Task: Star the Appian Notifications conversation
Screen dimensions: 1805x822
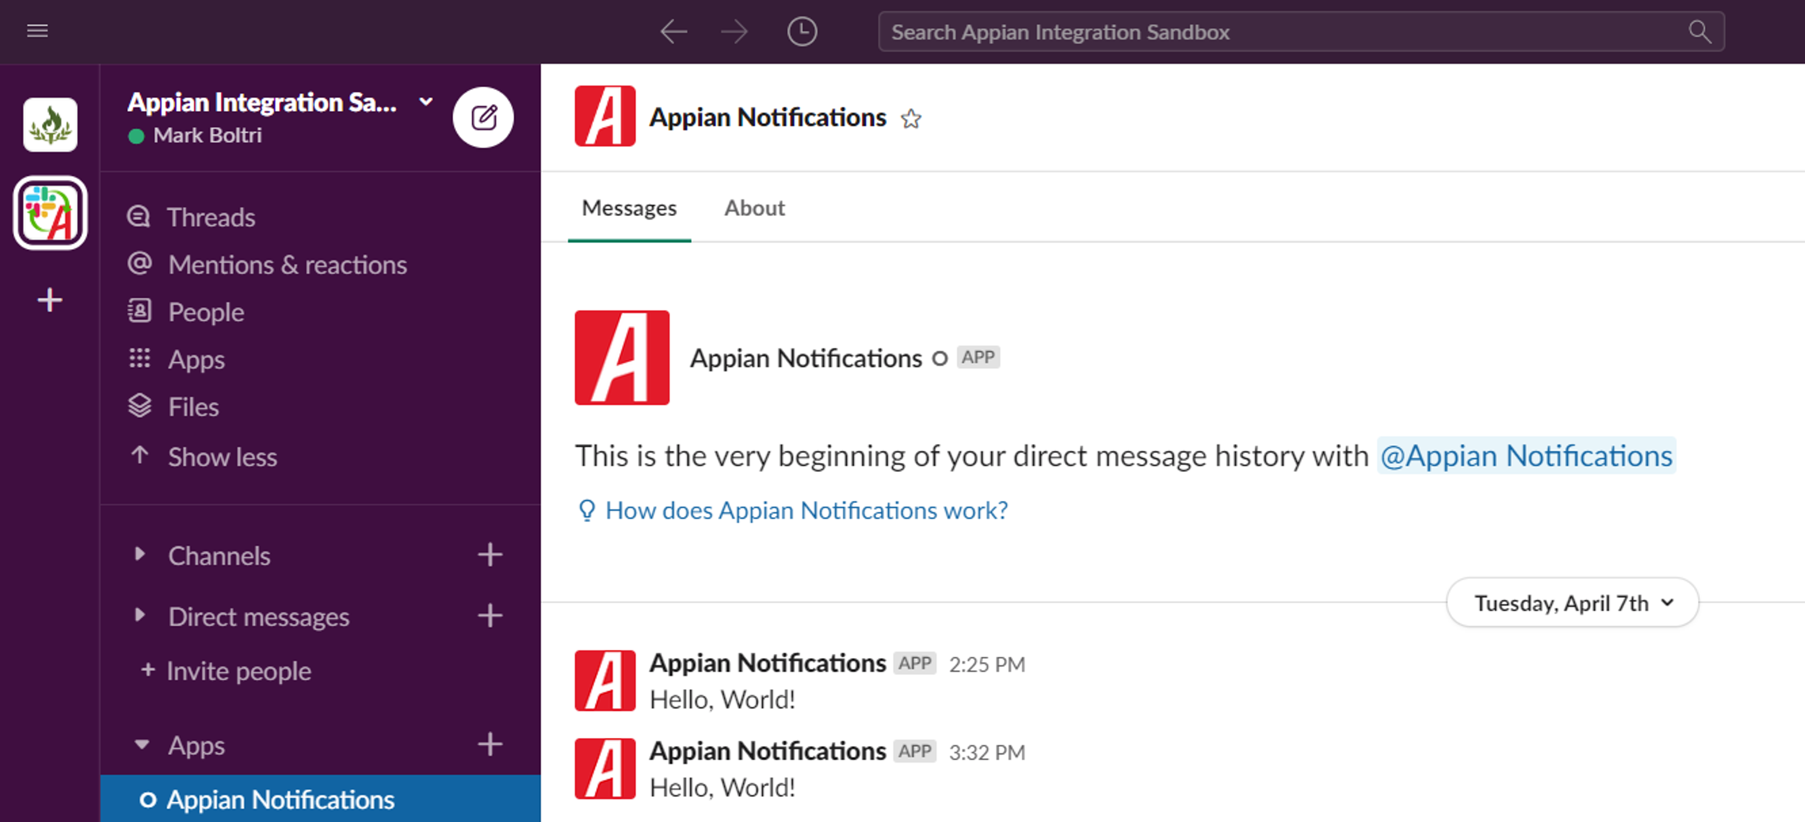Action: pyautogui.click(x=911, y=118)
